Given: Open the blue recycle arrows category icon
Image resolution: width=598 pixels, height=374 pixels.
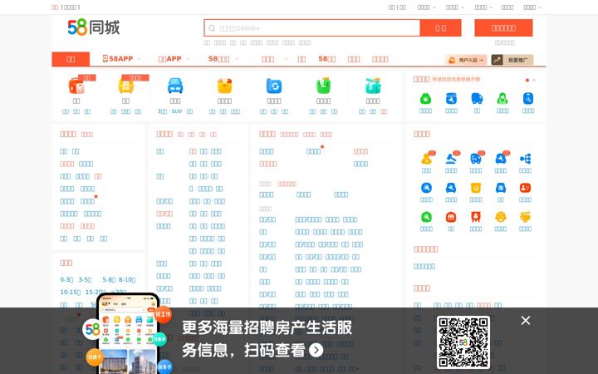Looking at the screenshot, I should click(274, 86).
